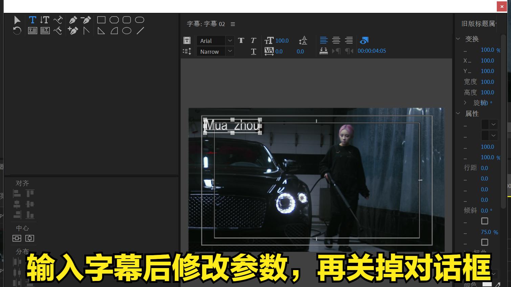Select the Add Anchor Point tool
This screenshot has height=287, width=511.
pos(73,31)
